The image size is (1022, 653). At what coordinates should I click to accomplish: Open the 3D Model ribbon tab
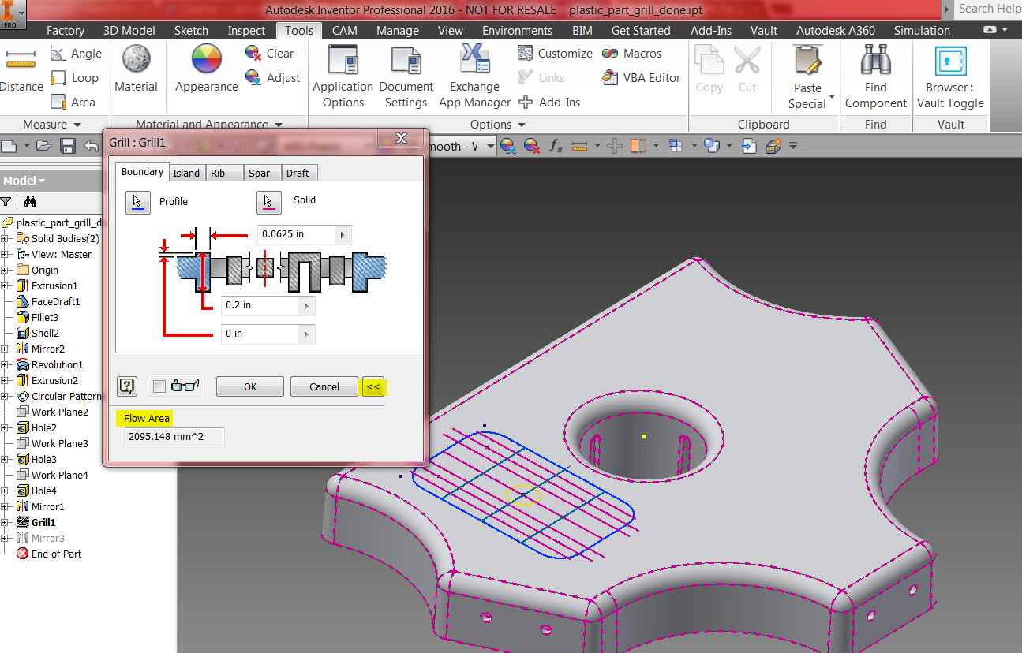(x=129, y=31)
